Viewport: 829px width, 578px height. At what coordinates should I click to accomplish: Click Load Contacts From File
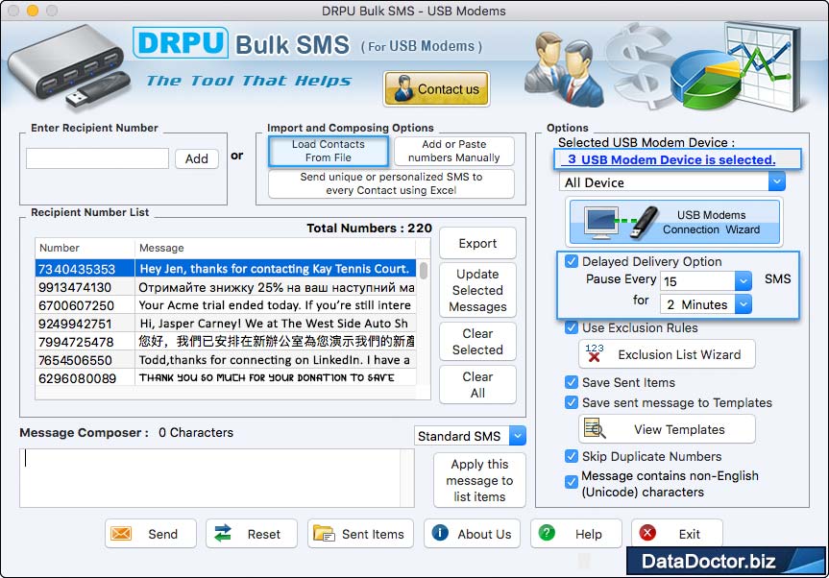coord(329,151)
